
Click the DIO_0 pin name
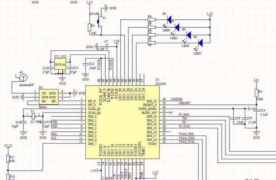[93, 117]
